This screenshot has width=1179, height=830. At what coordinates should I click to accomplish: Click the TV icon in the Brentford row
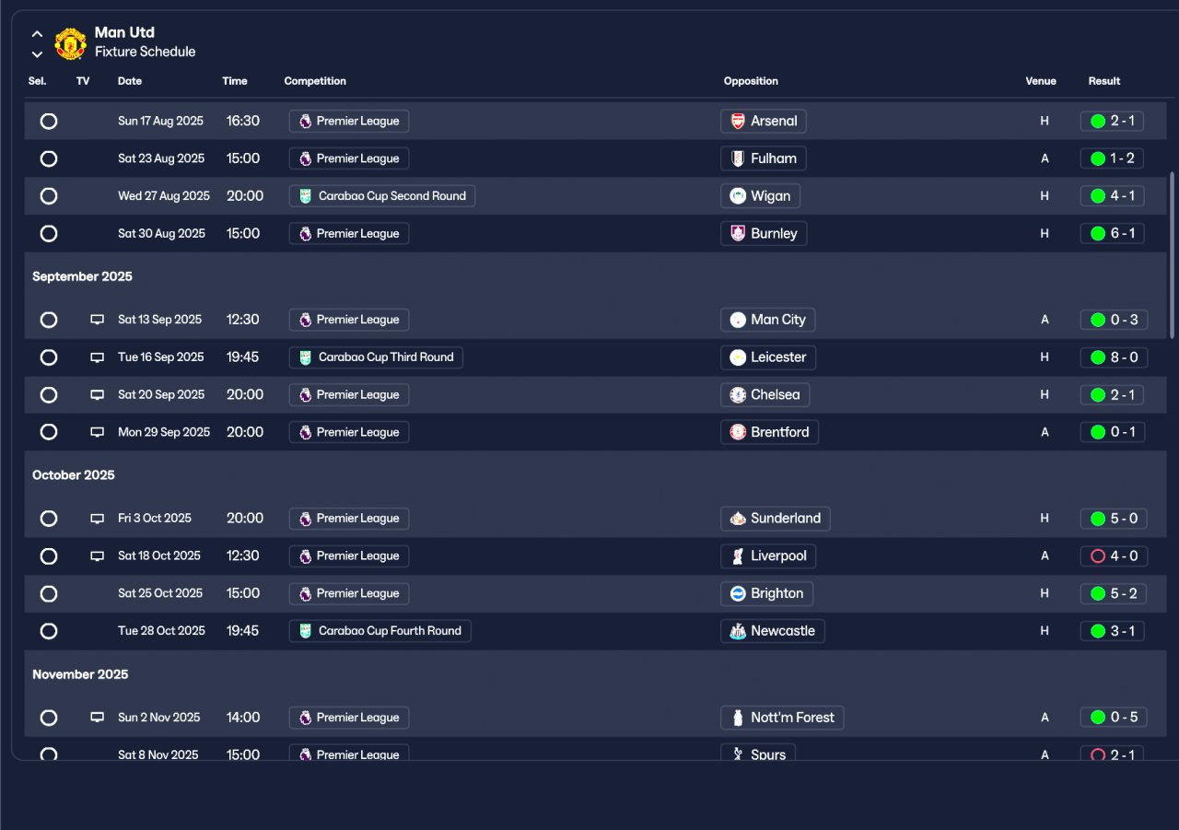coord(97,432)
